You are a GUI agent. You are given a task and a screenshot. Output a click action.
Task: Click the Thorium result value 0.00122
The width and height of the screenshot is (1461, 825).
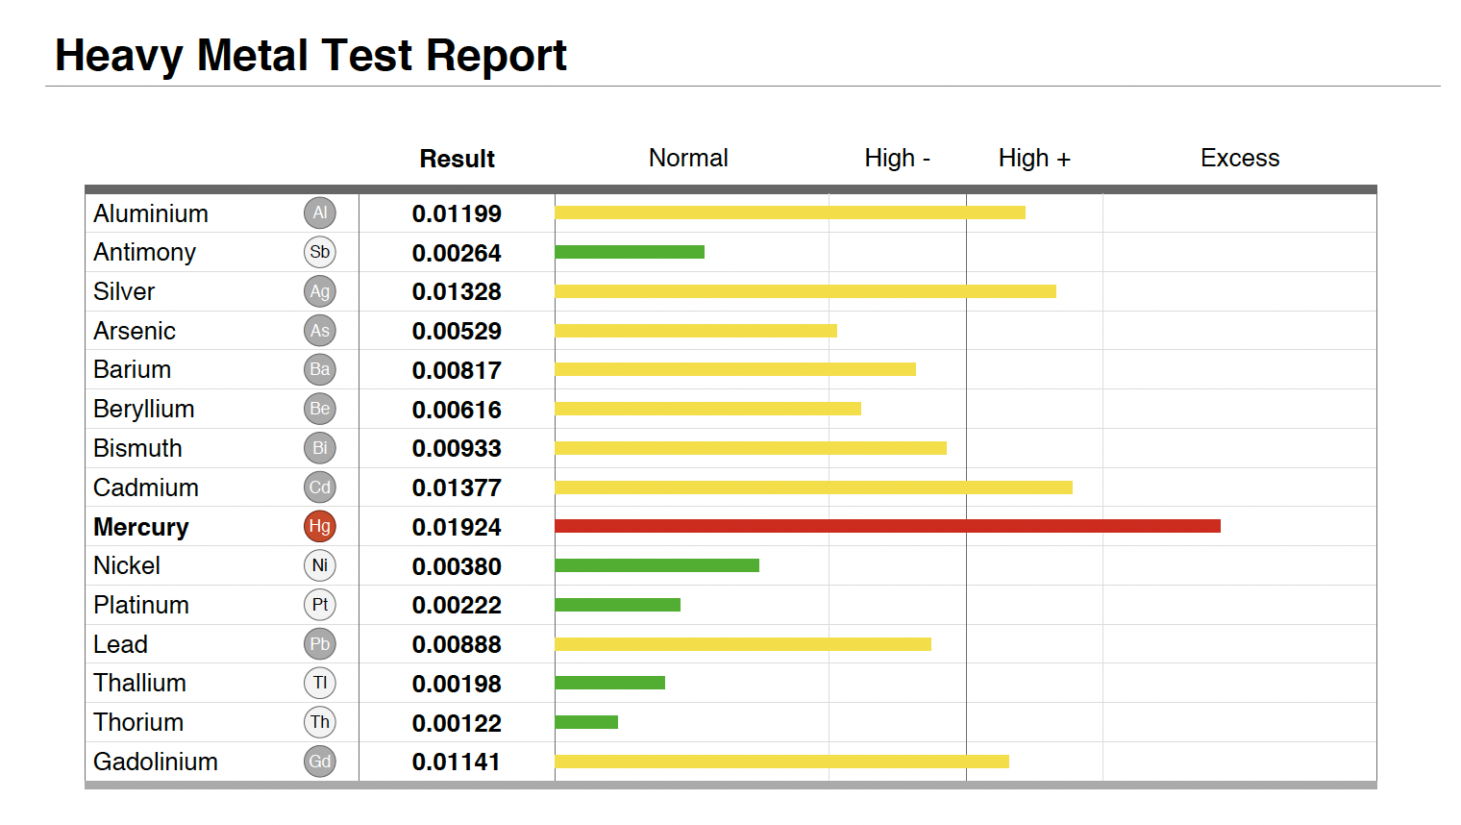[457, 723]
